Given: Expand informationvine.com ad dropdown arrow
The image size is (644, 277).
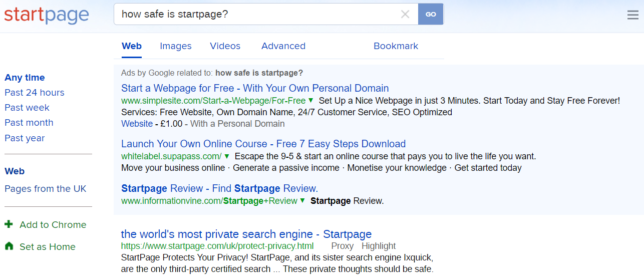Looking at the screenshot, I should click(x=302, y=201).
